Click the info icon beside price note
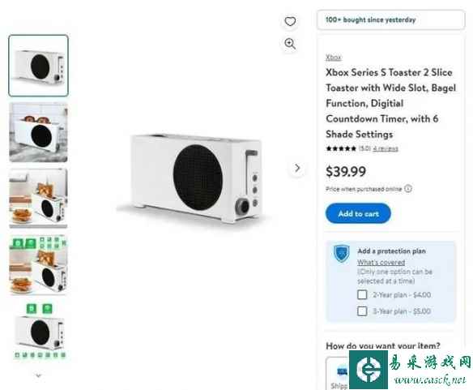Image resolution: width=473 pixels, height=390 pixels. point(408,189)
